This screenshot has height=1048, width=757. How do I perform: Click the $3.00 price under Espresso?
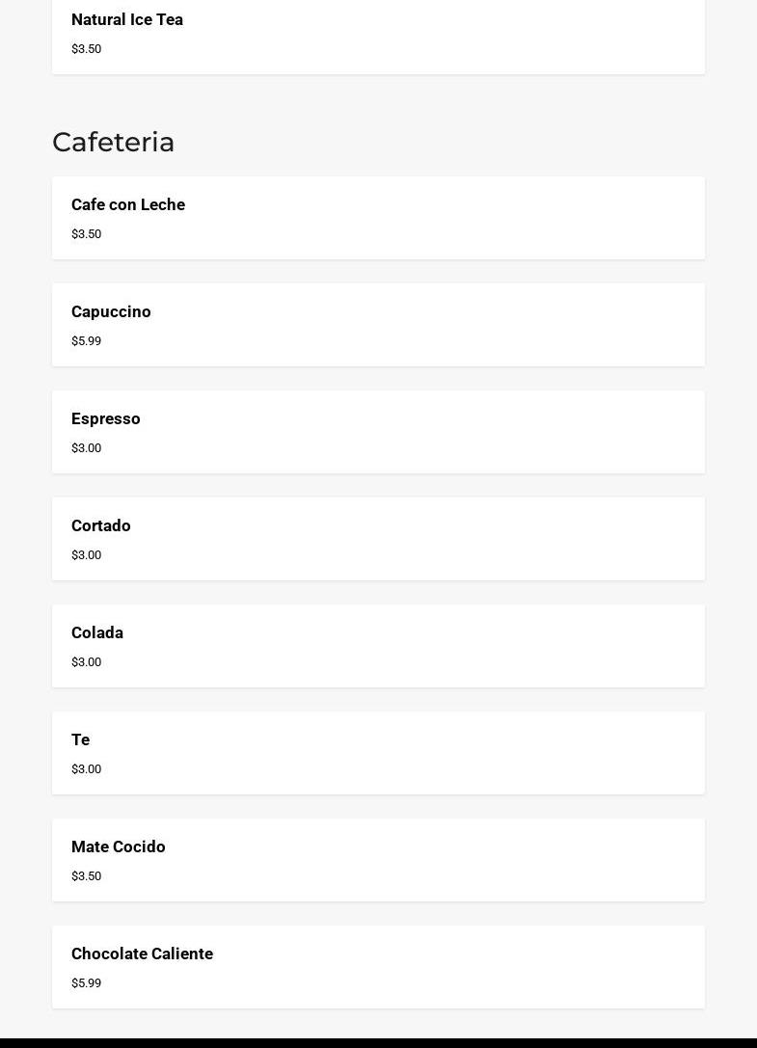click(x=86, y=447)
